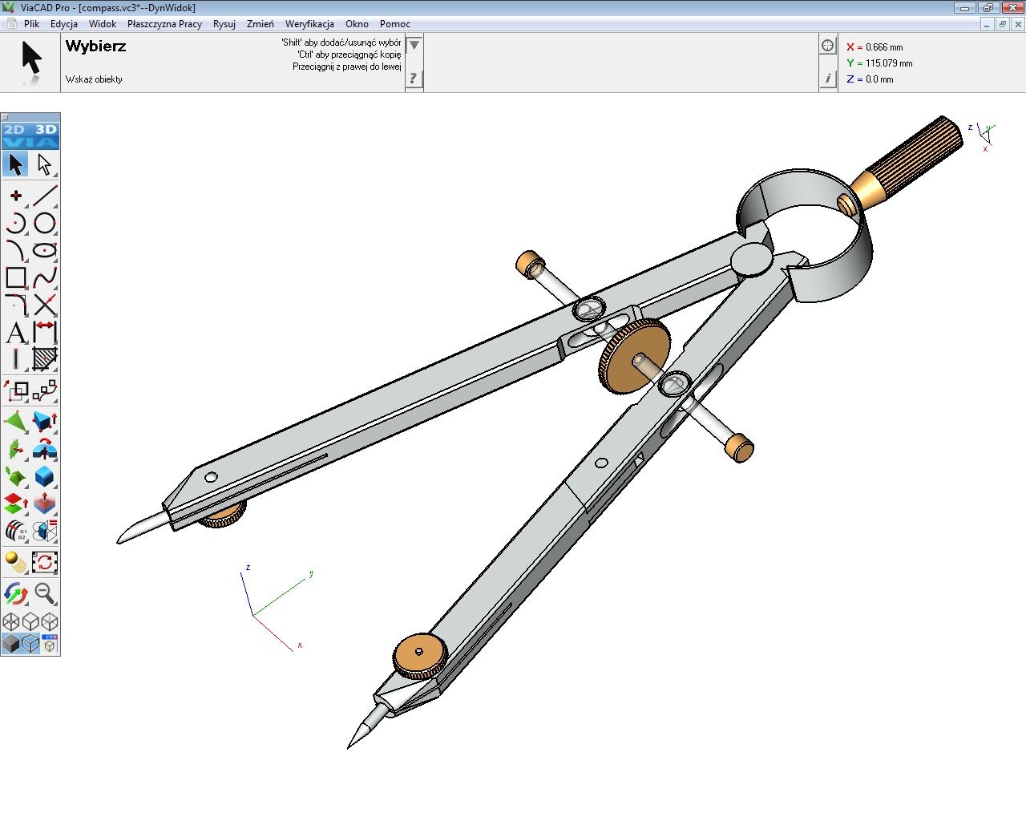Select the Fillet corner tool
Viewport: 1026px width, 821px height.
16,304
